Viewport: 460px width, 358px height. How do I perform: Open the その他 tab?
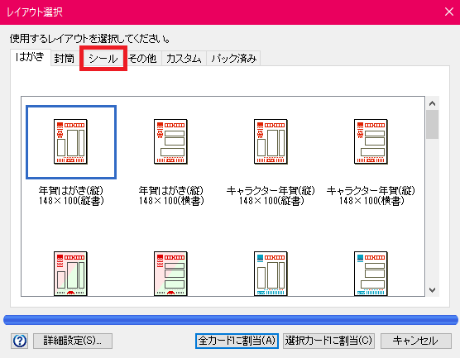[x=142, y=59]
